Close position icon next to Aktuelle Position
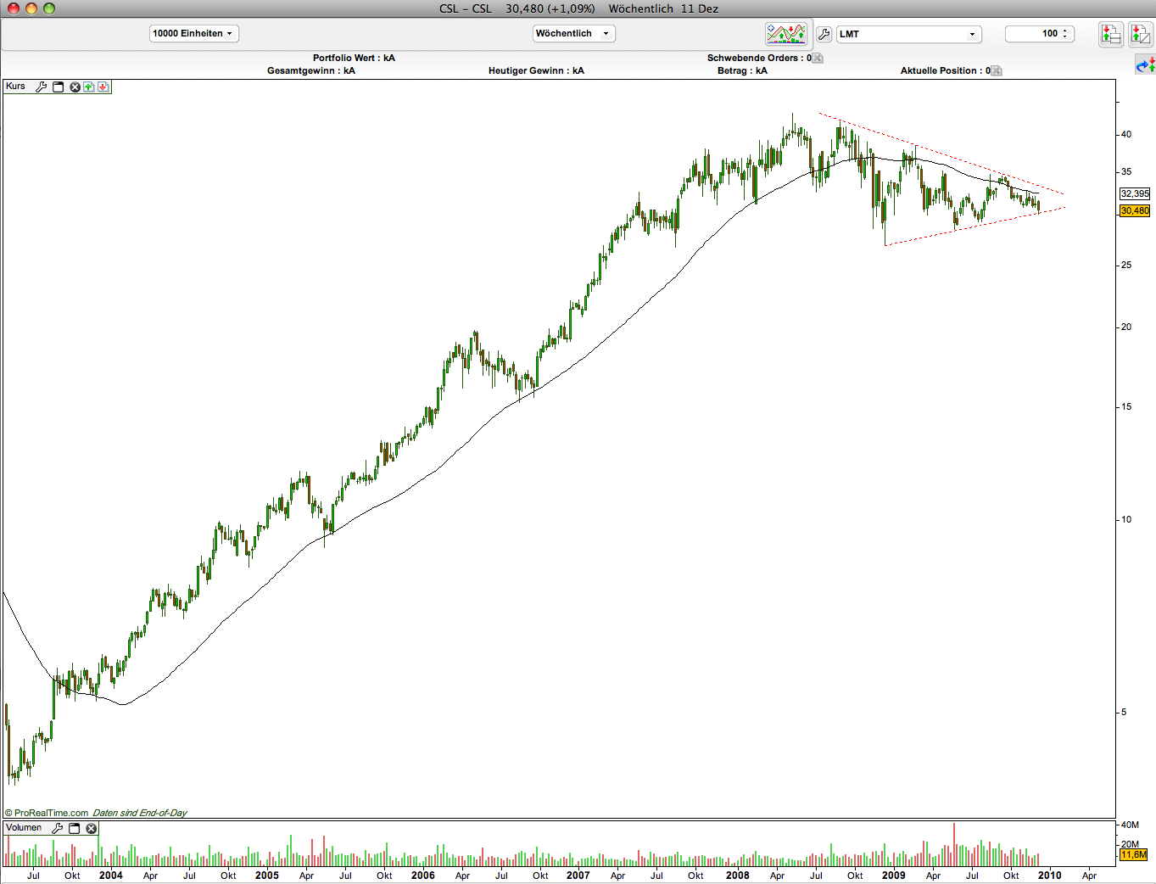 997,70
